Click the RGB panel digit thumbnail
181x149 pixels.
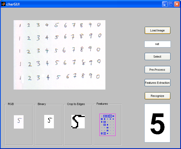[19, 122]
